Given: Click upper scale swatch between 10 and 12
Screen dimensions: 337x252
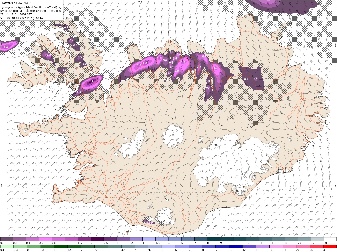Looking at the screenshot, I should (239, 239).
